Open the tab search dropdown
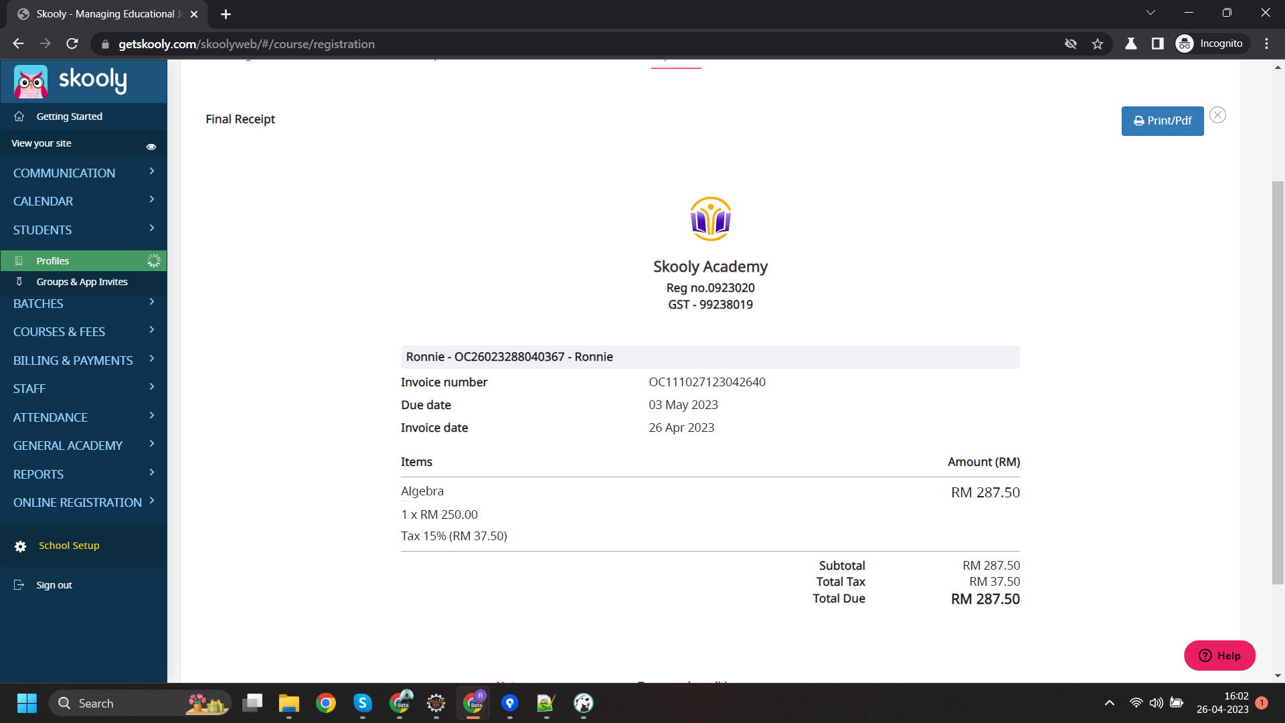This screenshot has width=1285, height=723. [1150, 13]
